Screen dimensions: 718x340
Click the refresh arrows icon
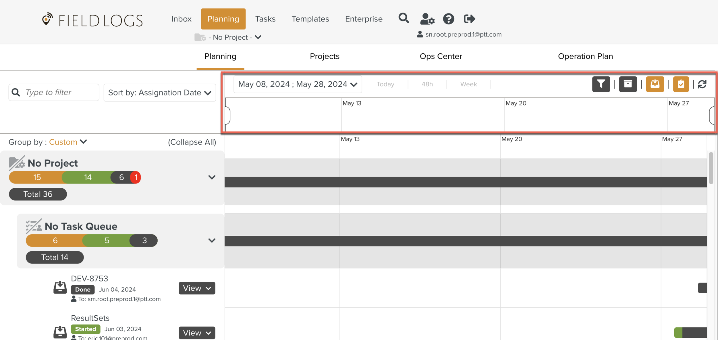702,84
